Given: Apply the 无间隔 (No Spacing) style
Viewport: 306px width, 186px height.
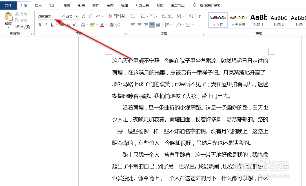Looking at the screenshot, I should [x=238, y=20].
